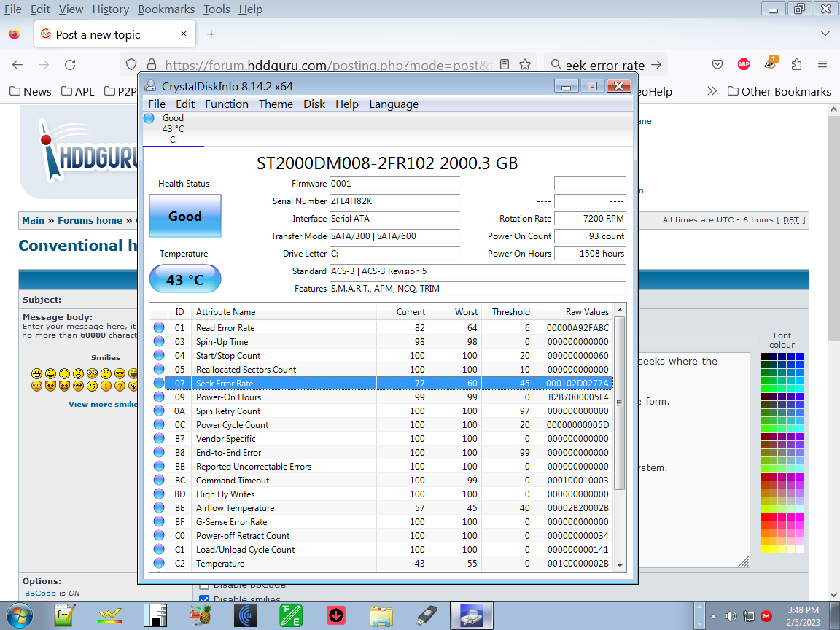Open the File menu in CrystalDiskInfo

tap(157, 104)
